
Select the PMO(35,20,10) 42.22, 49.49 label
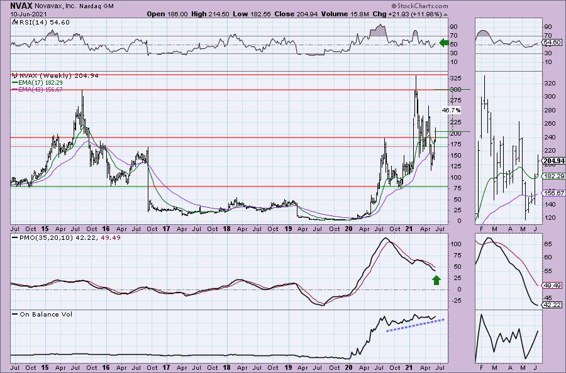point(70,238)
